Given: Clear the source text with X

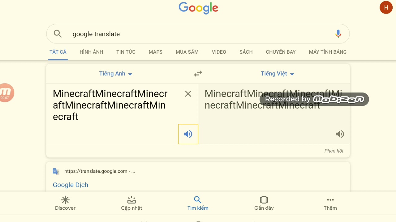Looking at the screenshot, I should point(188,94).
